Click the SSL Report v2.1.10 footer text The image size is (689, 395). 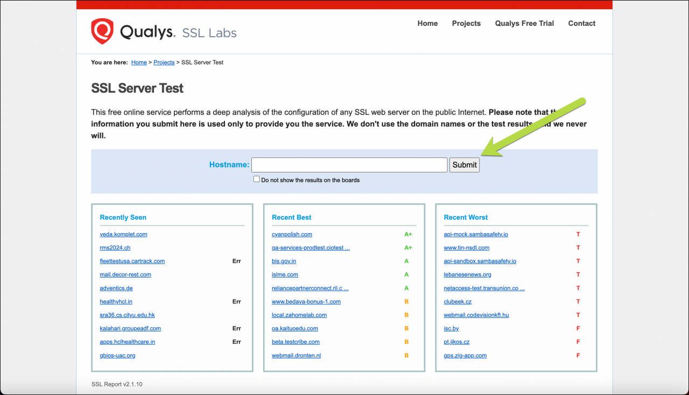(117, 385)
